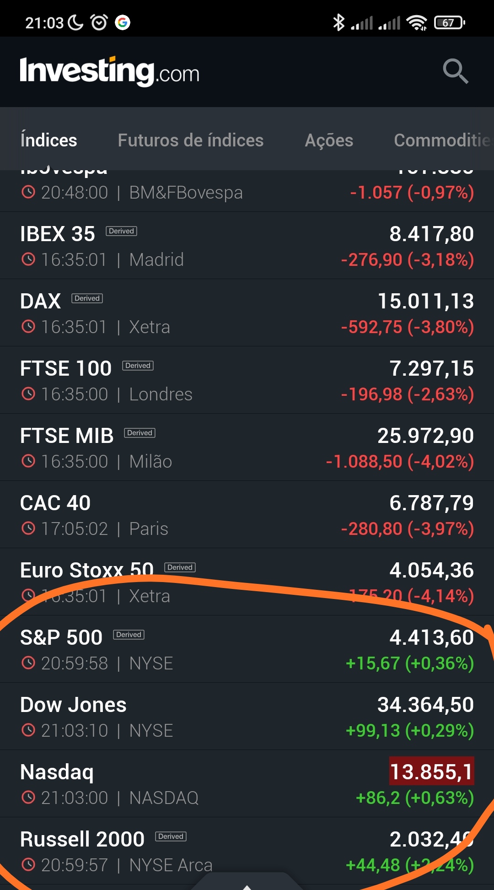
Task: Tap the clock icon in the Dow Jones row
Action: click(28, 730)
